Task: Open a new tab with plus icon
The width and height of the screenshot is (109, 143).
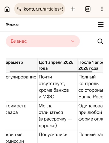Action: (x=73, y=9)
